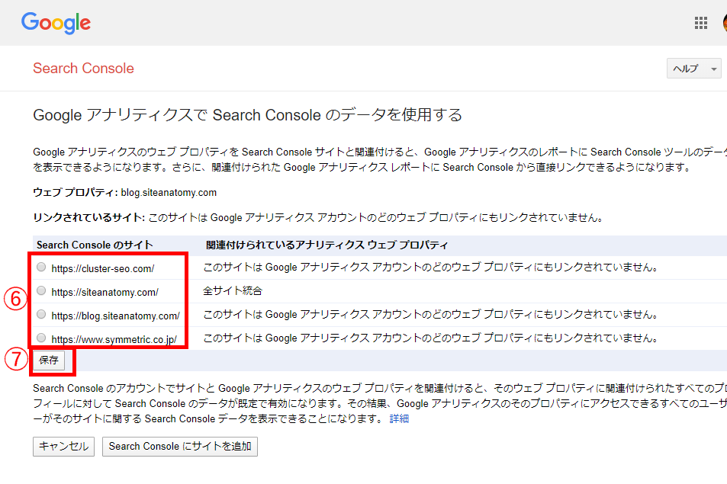Open the 詳細 link
The image size is (727, 484).
399,418
